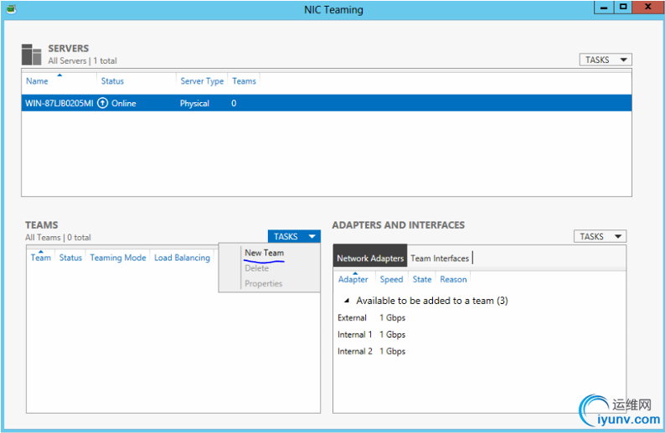Select Properties in the tasks menu

(263, 283)
